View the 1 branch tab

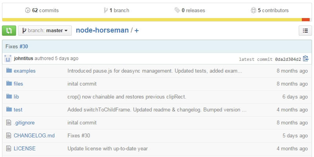pos(116,11)
